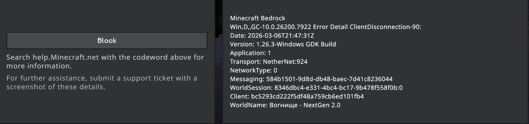Click the Win,D,,GC-10.0.26200.7922 build string
Image resolution: width=529 pixels, height=124 pixels.
(270, 27)
